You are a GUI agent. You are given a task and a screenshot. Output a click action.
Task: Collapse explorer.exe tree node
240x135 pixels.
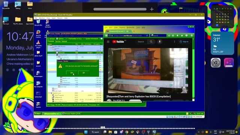point(49,93)
